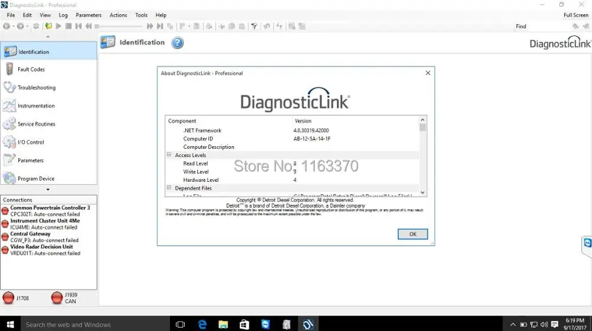Open the Log menu
592x331 pixels.
click(x=63, y=15)
